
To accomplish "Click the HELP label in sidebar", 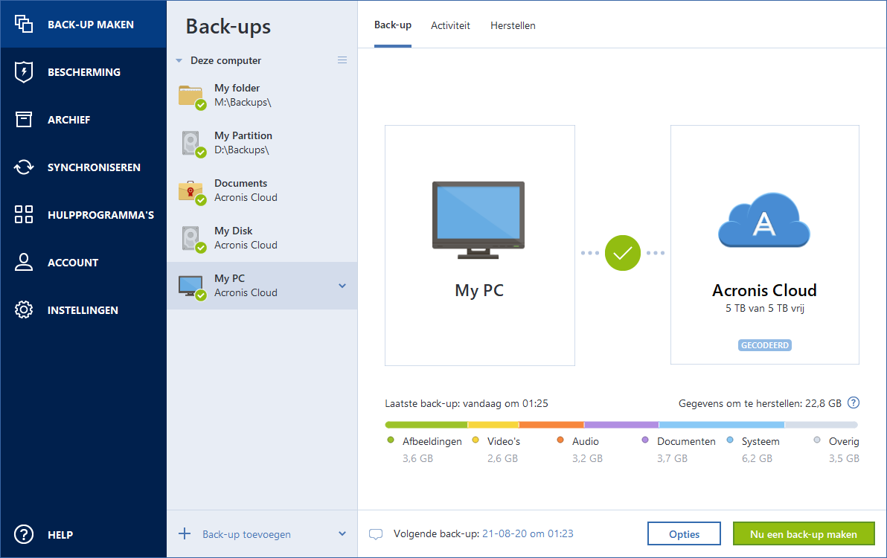I will (60, 535).
